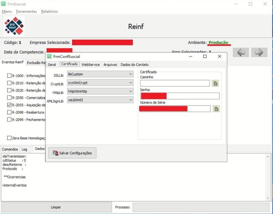
Task: Toggle the R-2010 Retenção checkbox
Action: coord(9,83)
